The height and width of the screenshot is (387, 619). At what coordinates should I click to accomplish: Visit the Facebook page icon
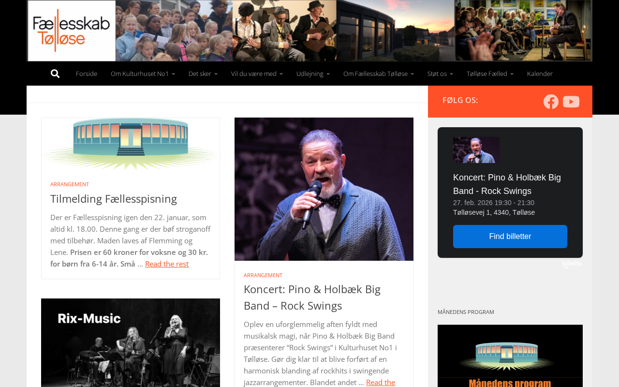pyautogui.click(x=551, y=102)
